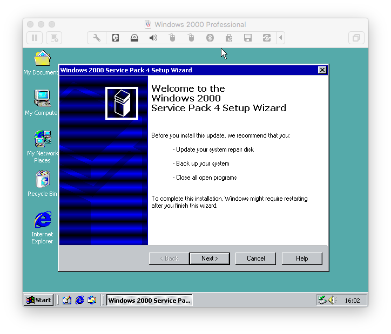The image size is (391, 334).
Task: Launch Internet Explorer from quick launch
Action: tap(79, 300)
